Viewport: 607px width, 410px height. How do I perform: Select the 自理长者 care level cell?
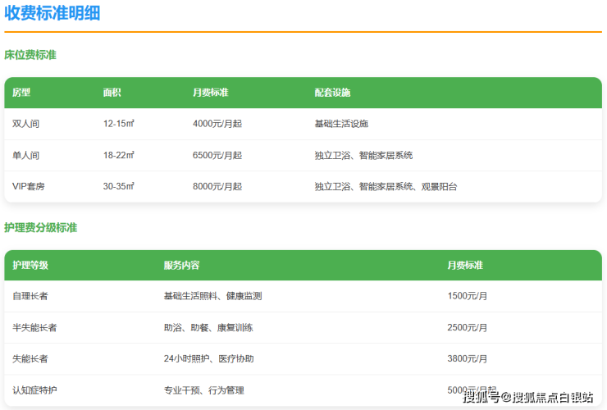pyautogui.click(x=30, y=296)
